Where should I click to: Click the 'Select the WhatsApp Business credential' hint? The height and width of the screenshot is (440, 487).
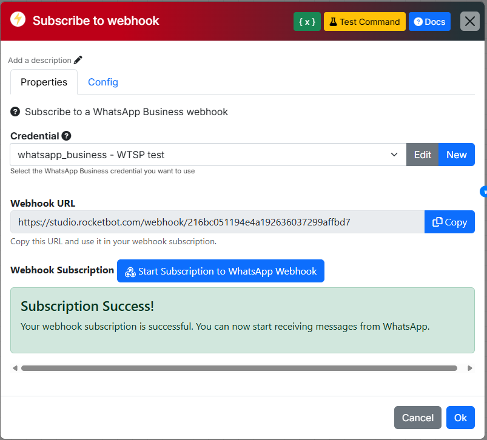(x=102, y=171)
